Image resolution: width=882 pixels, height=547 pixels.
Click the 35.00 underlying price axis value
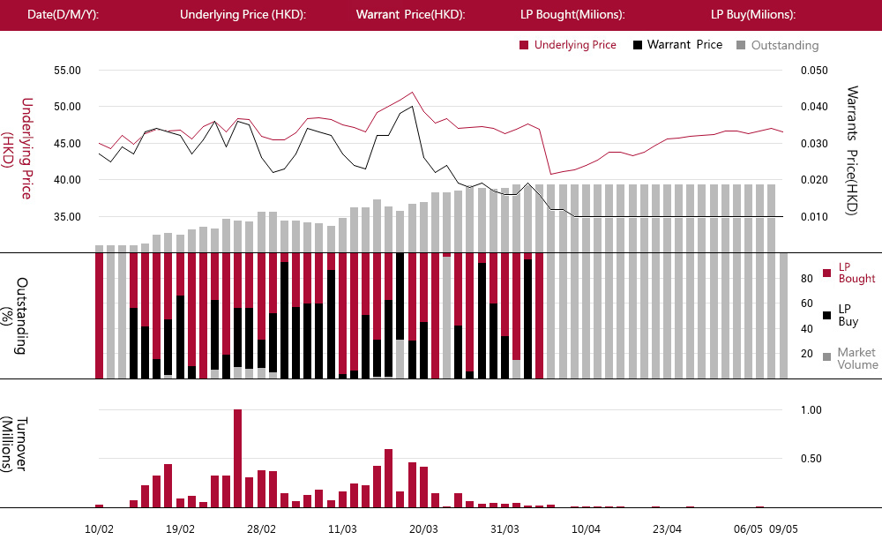coord(68,217)
